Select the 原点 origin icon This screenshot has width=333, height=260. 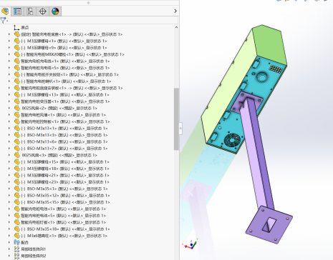(16, 27)
